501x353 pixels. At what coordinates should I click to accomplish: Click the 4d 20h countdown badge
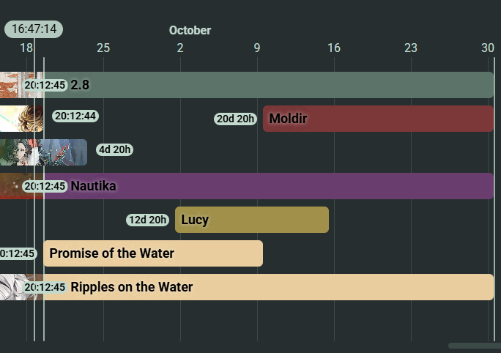tap(115, 150)
